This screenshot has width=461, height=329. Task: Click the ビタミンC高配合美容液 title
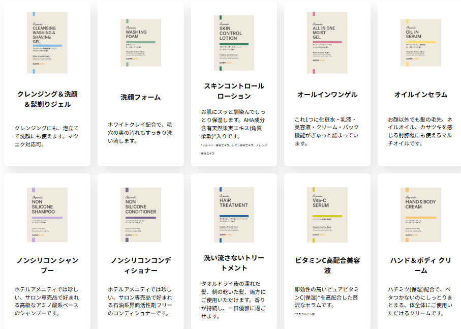(327, 265)
